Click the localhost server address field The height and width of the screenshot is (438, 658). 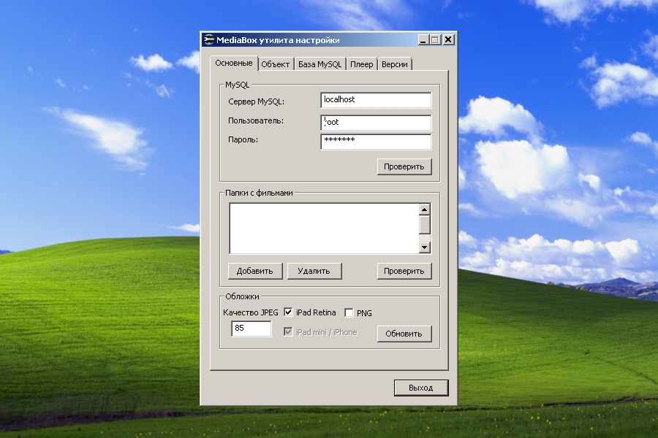pyautogui.click(x=376, y=100)
